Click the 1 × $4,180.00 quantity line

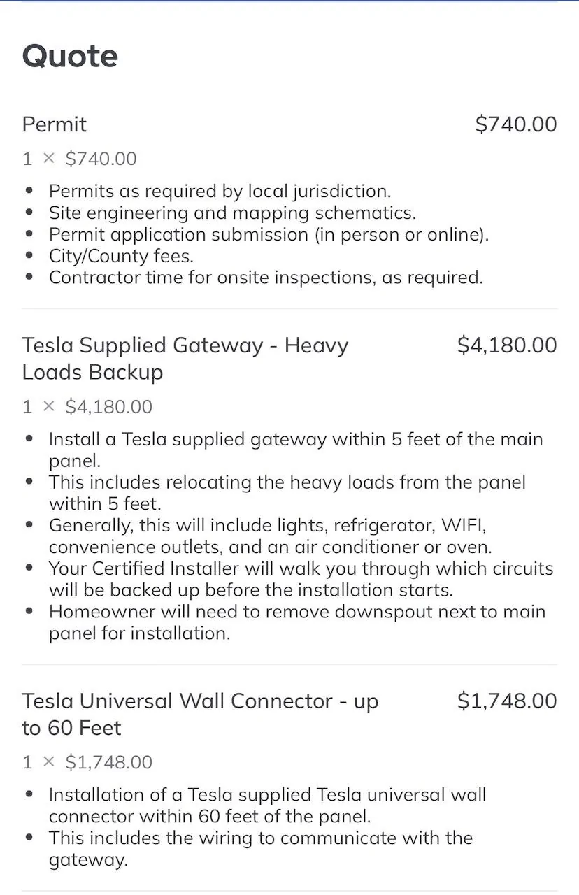87,407
